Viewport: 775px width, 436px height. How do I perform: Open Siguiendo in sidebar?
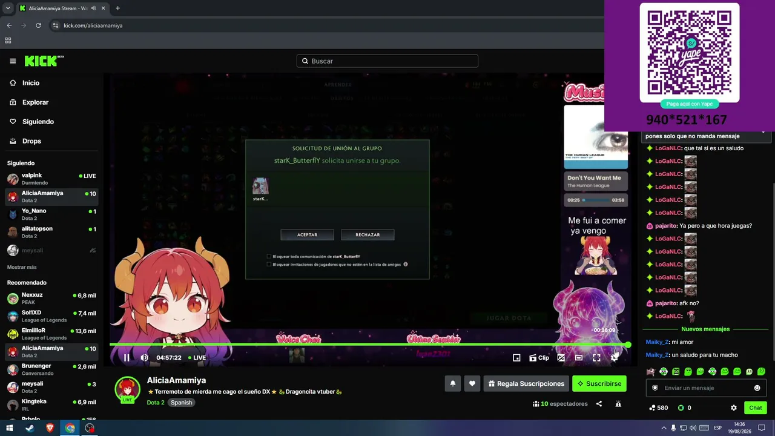pos(38,122)
